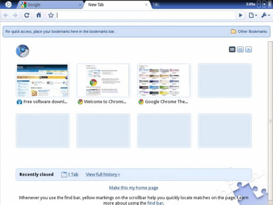This screenshot has width=273, height=205.
Task: Reload the page
Action: coord(27,15)
